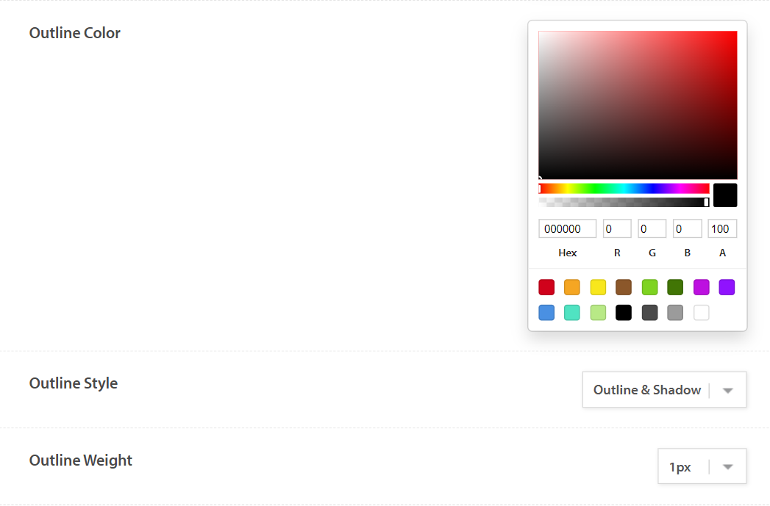This screenshot has width=770, height=506.
Task: Focus the G value input field
Action: click(x=652, y=228)
